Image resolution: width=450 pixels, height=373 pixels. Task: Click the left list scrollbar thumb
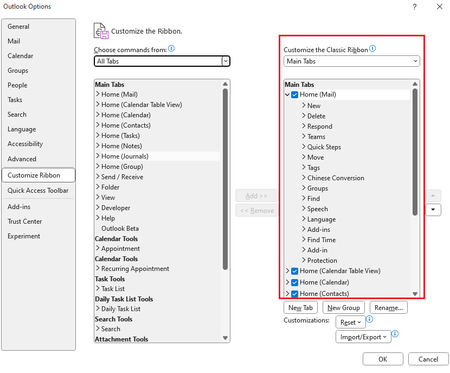pos(226,179)
